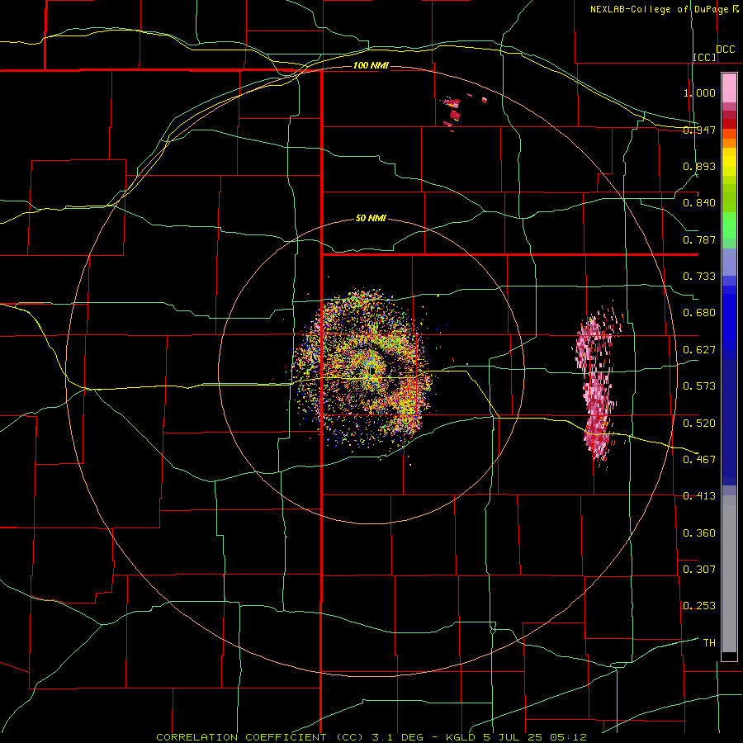Click the 100 NMI range ring label
This screenshot has height=743, width=743.
tap(371, 65)
